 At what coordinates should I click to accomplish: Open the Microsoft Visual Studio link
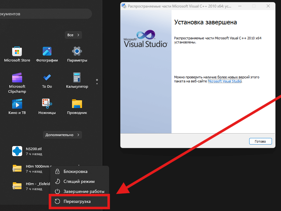tap(225, 81)
